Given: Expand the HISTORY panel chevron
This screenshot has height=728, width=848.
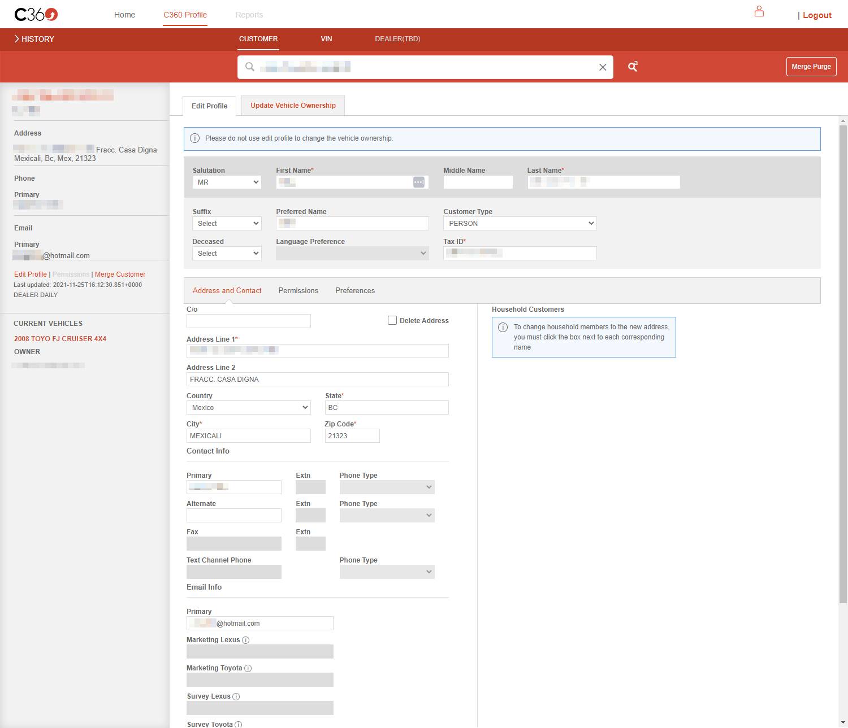Looking at the screenshot, I should point(17,39).
